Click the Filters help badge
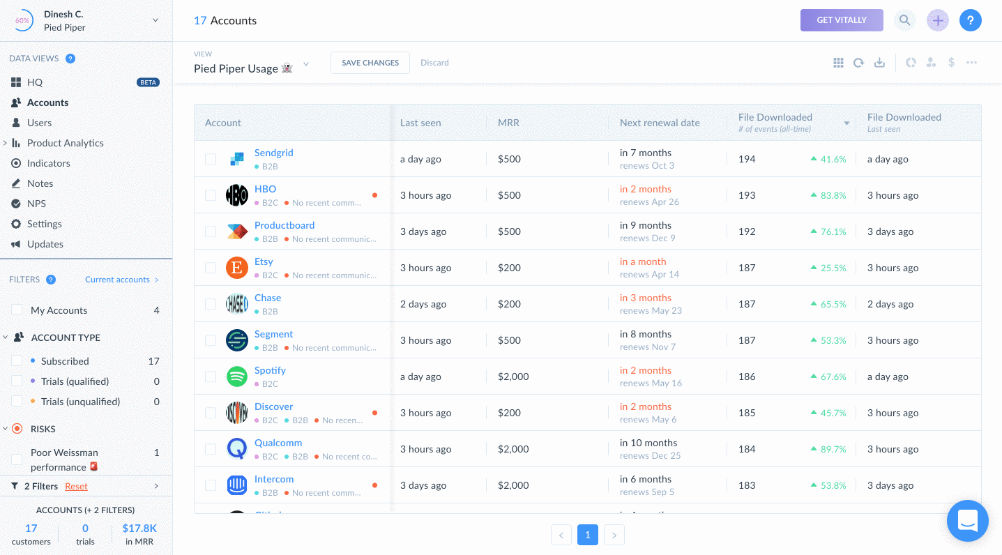Screen dimensions: 1002x555 coord(51,280)
